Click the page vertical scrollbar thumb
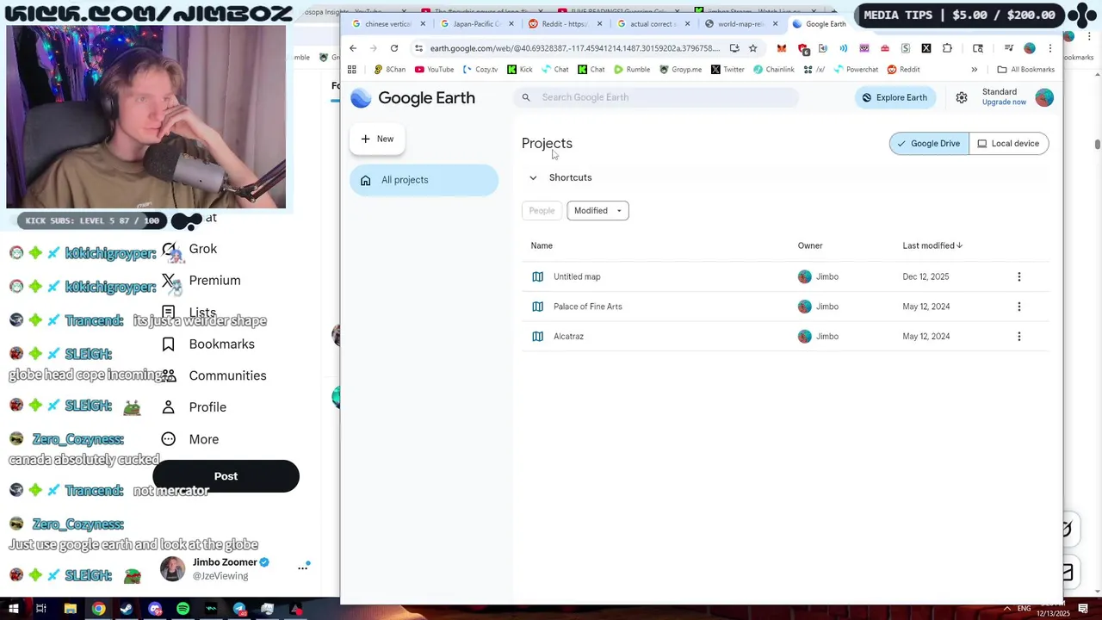The image size is (1102, 620). [x=1097, y=145]
